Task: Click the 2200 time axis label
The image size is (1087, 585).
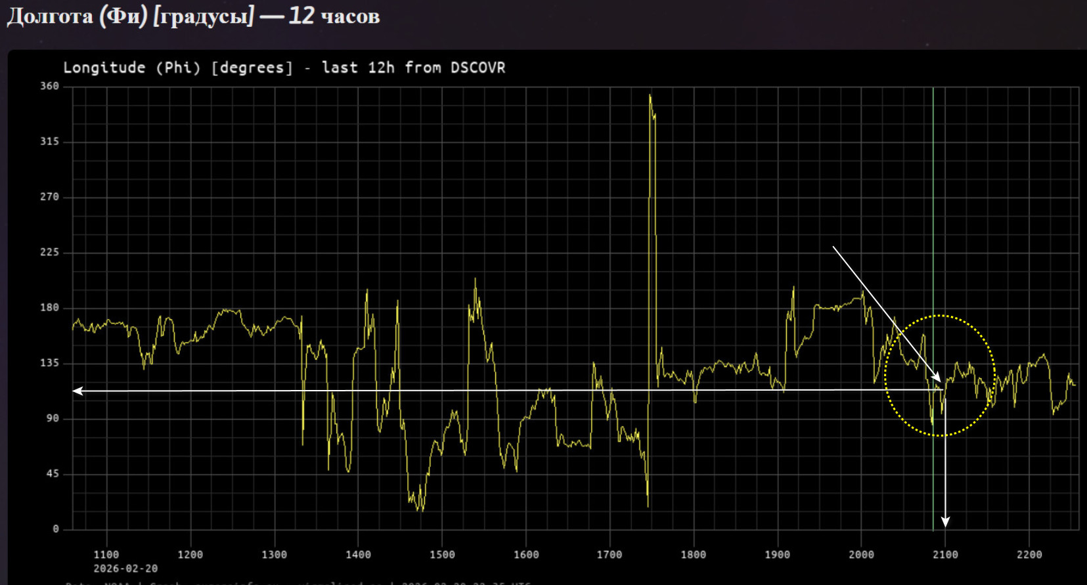Action: point(1029,555)
